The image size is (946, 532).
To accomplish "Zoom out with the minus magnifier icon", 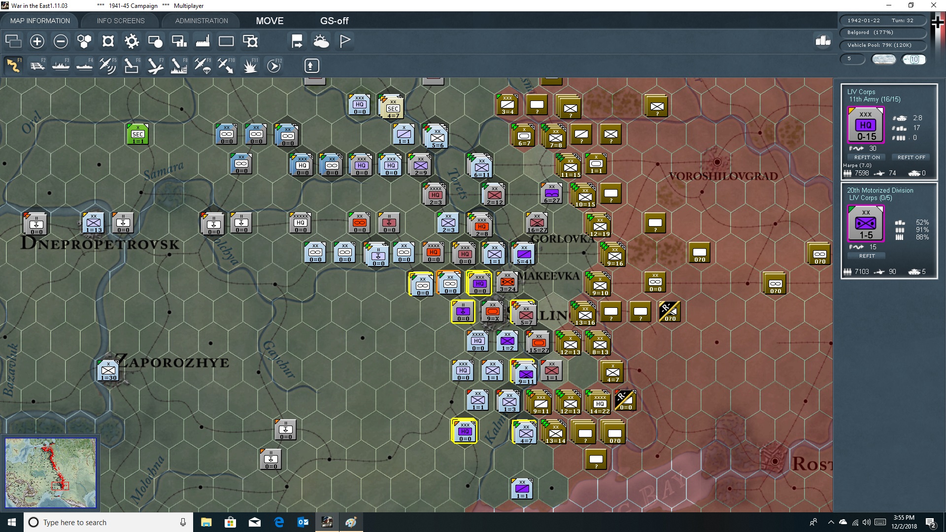I will [61, 41].
